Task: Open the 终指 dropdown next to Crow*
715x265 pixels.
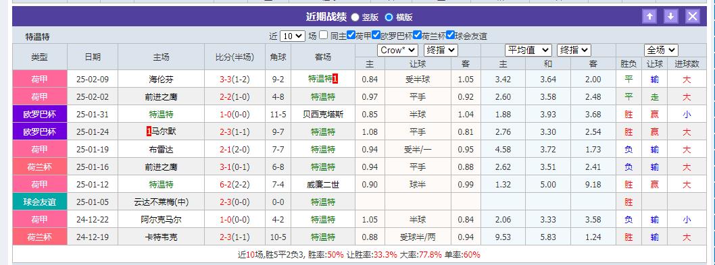Action: click(x=441, y=50)
